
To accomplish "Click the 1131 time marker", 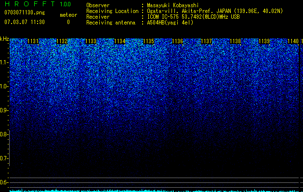I will click(x=33, y=41).
